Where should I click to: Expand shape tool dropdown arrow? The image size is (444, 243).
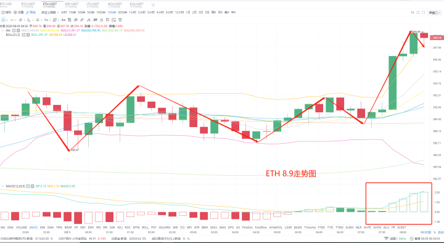33,20
